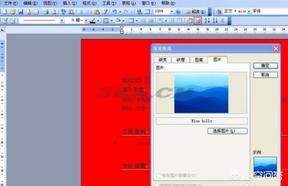Open the style dropdown arrow
288x186 pixels.
(249, 12)
